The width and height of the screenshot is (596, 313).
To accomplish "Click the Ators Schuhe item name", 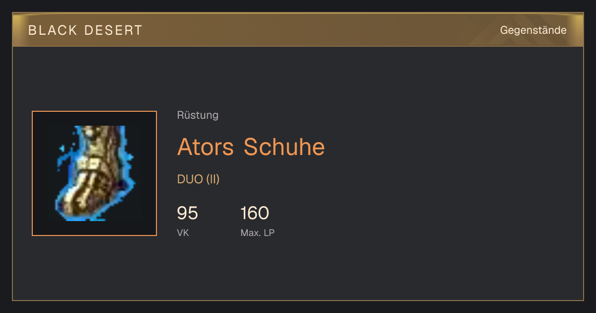I will coord(251,147).
